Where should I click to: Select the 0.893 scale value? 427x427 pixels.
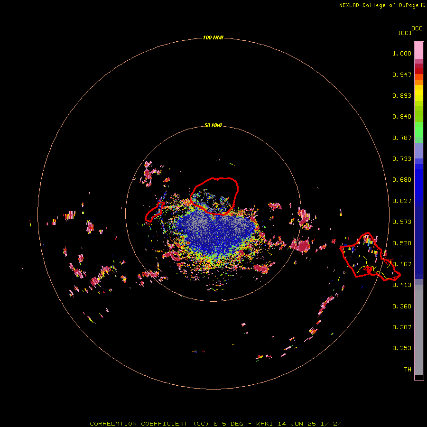click(402, 95)
